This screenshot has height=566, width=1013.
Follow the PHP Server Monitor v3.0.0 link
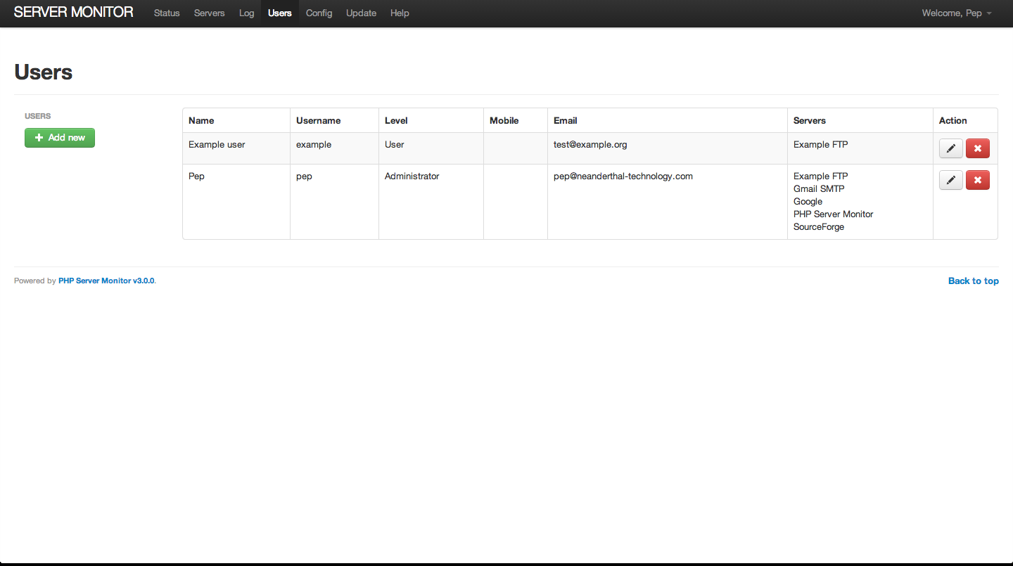click(106, 281)
